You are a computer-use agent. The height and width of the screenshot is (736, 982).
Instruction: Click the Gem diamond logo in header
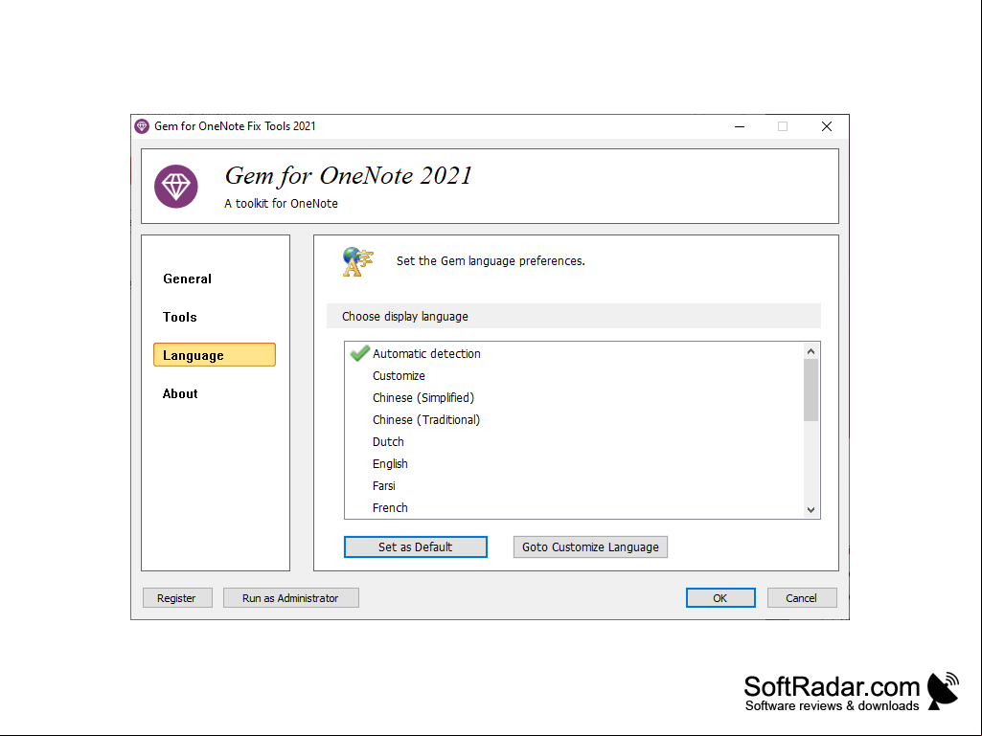(176, 186)
